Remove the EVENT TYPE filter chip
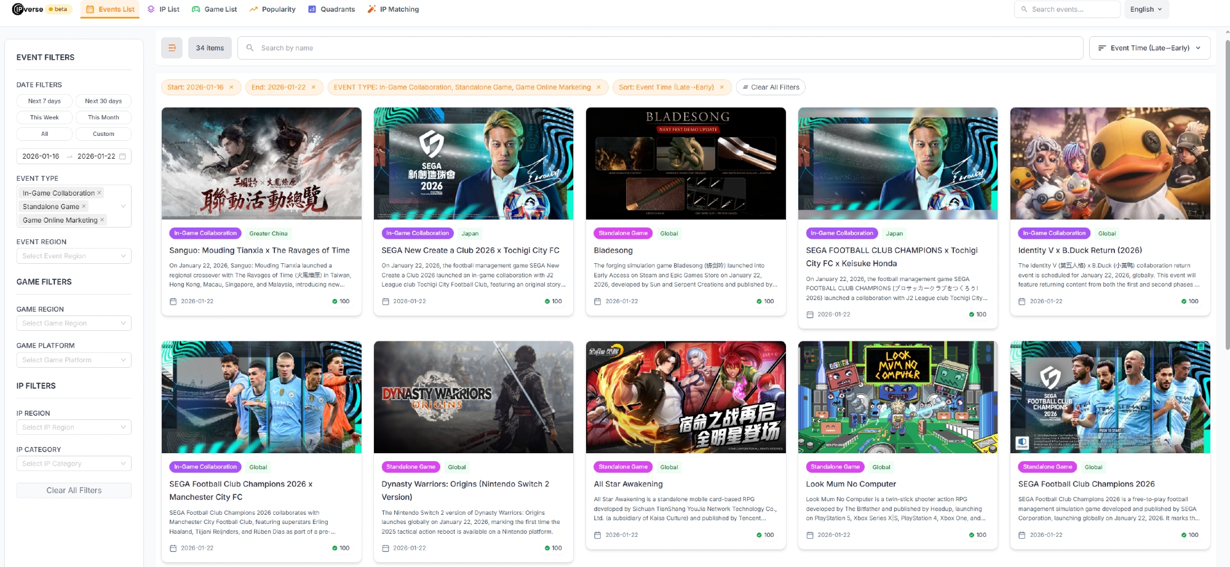The width and height of the screenshot is (1230, 567). click(x=598, y=87)
